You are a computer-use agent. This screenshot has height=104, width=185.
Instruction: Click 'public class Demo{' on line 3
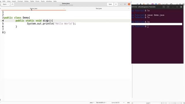click(x=17, y=18)
